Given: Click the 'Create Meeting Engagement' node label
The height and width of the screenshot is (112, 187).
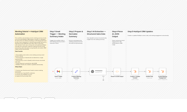Looking at the screenshot, I should click(163, 77).
